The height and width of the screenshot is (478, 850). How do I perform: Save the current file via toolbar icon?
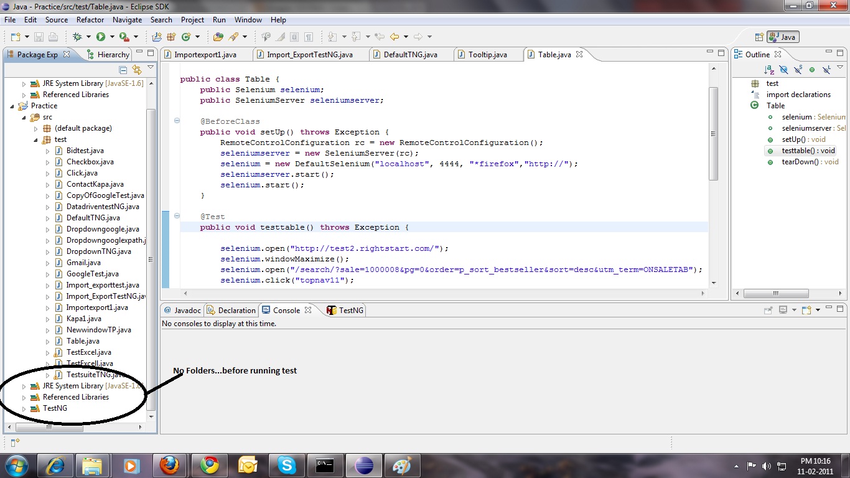(39, 37)
